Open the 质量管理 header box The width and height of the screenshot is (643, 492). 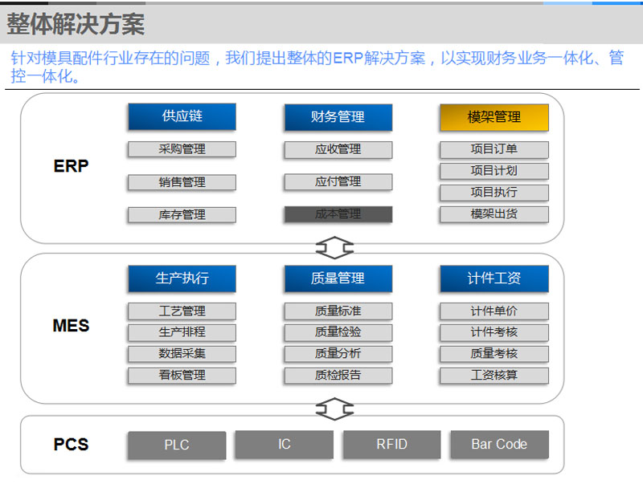pos(338,279)
